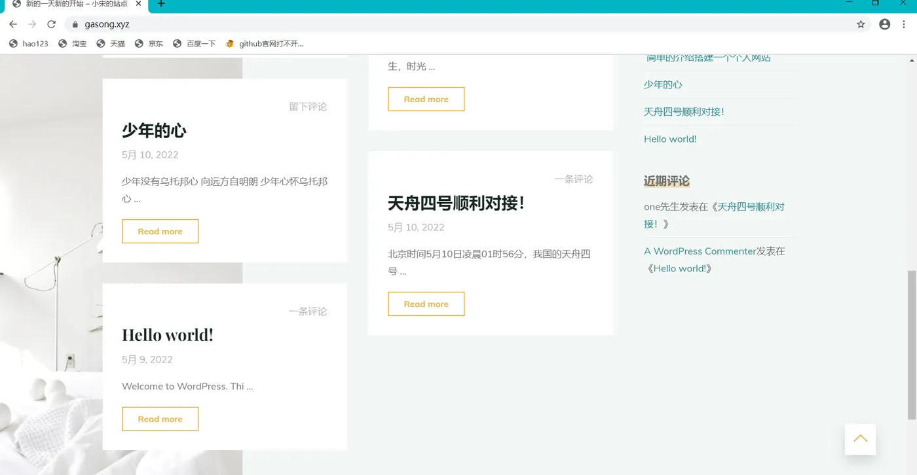Open 《天舟四号顺利对接!》 recent comment link
The height and width of the screenshot is (475, 917).
[715, 215]
